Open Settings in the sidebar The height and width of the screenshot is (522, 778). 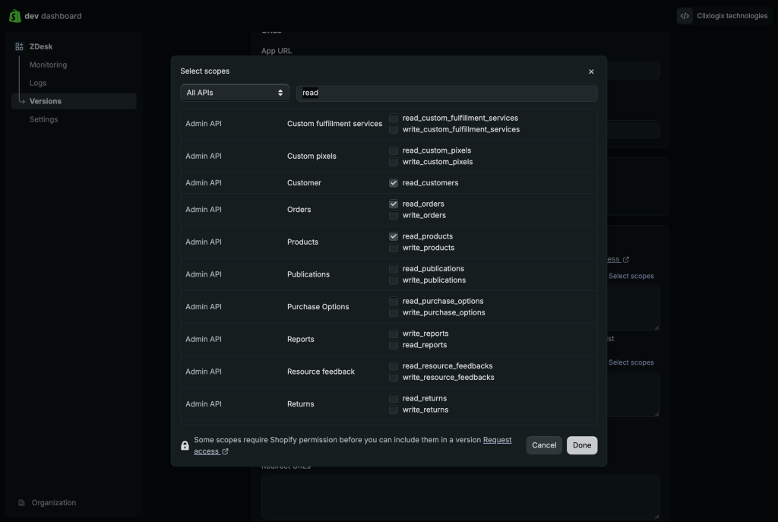pos(43,119)
